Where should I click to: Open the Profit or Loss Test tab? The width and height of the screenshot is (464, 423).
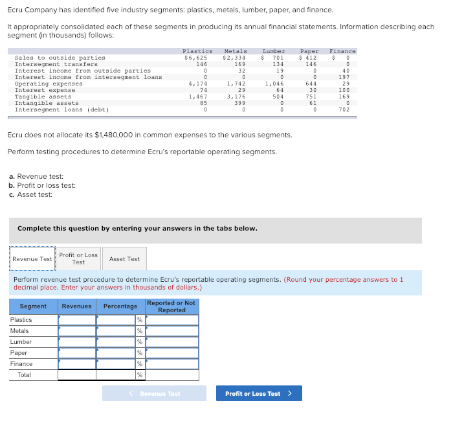(x=78, y=258)
